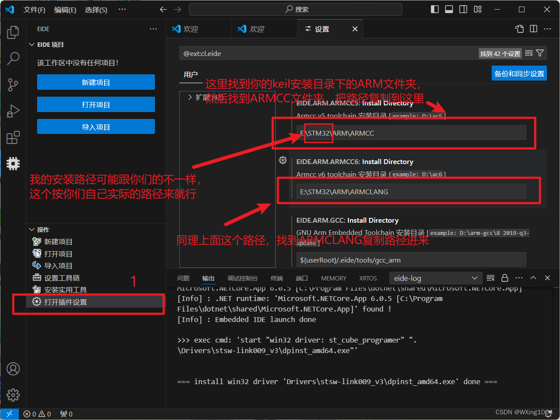Toggle output scroll lock in the panel
The height and width of the screenshot is (420, 560).
[504, 277]
